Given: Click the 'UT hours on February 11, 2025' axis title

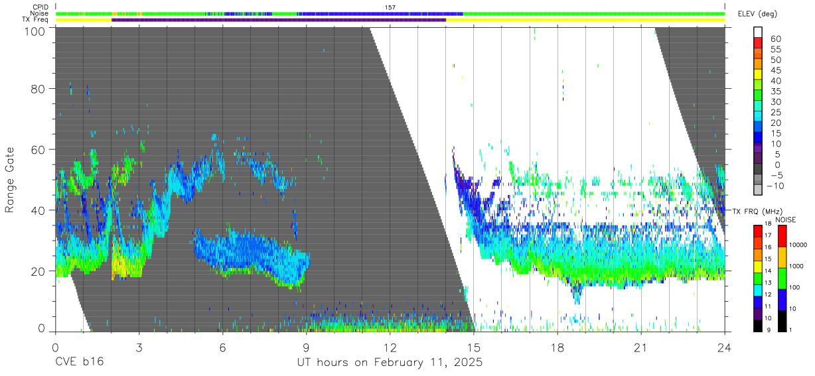Looking at the screenshot, I should [390, 363].
